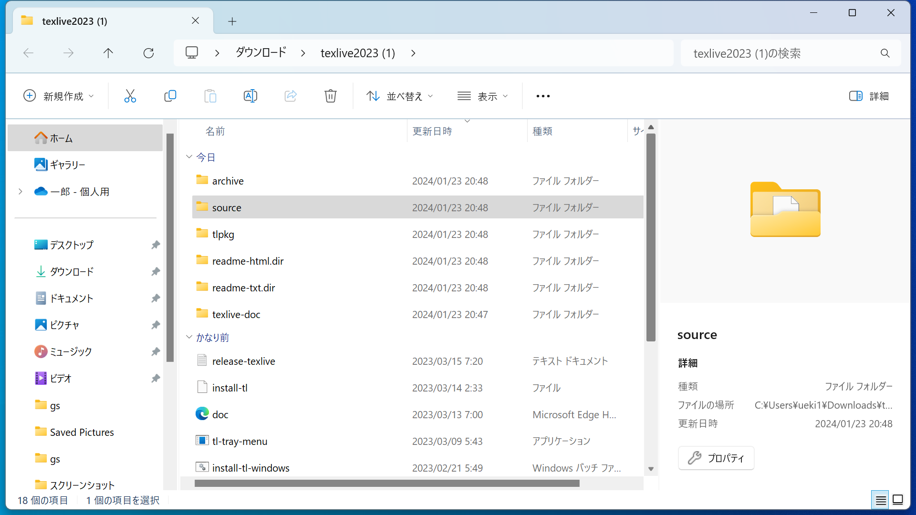Screen dimensions: 916x515
Task: Add a new tab
Action: [x=232, y=21]
